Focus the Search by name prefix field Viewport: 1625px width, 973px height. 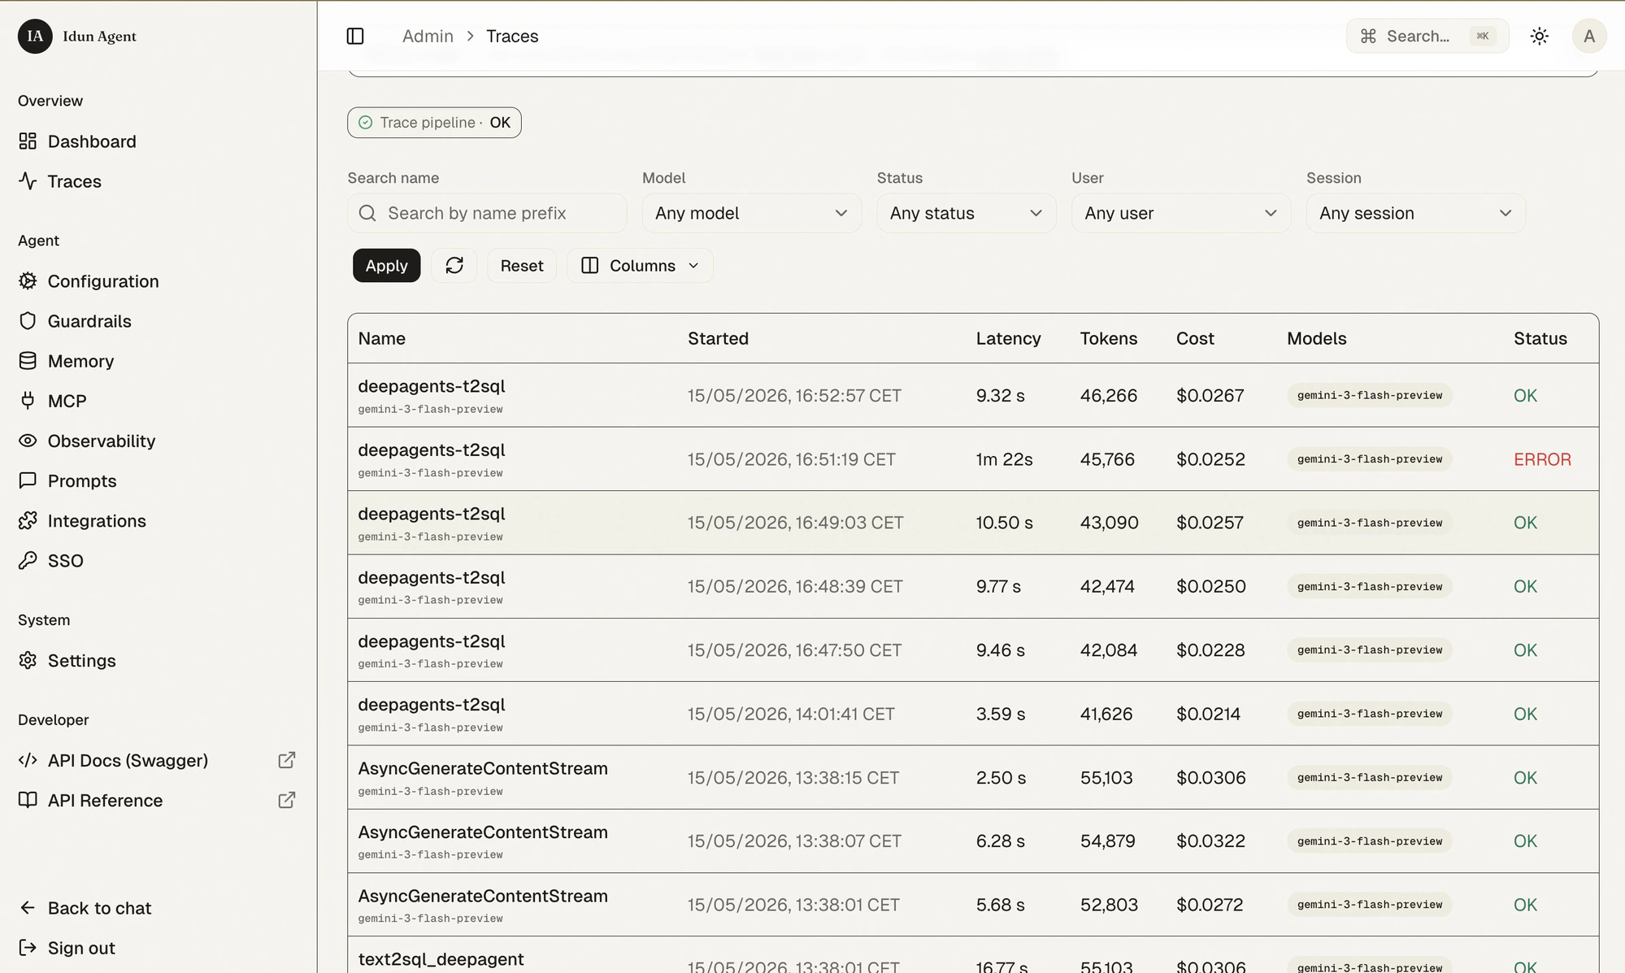tap(487, 213)
